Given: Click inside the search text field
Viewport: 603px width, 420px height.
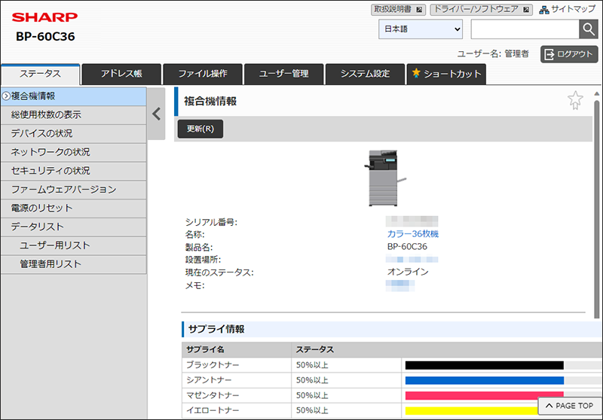Looking at the screenshot, I should coord(524,29).
